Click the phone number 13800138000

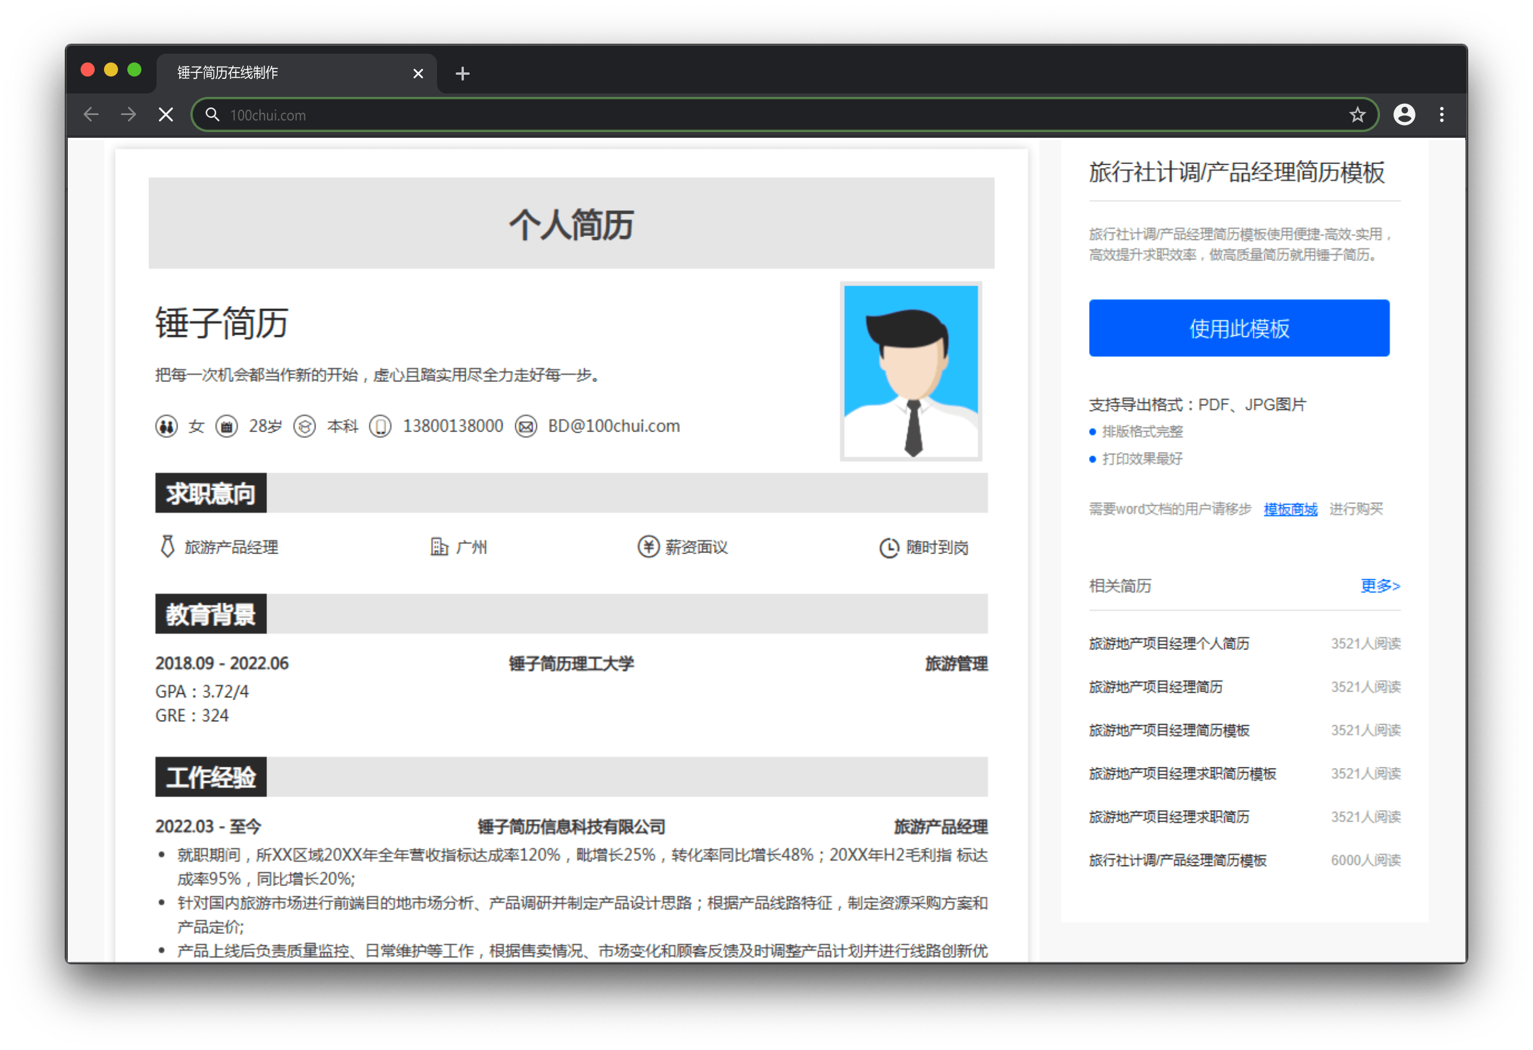pos(453,426)
